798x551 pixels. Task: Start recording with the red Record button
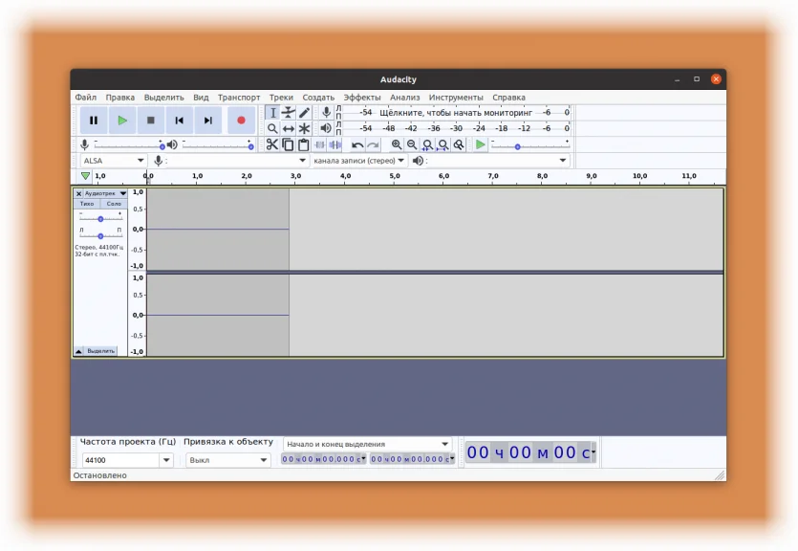point(241,121)
